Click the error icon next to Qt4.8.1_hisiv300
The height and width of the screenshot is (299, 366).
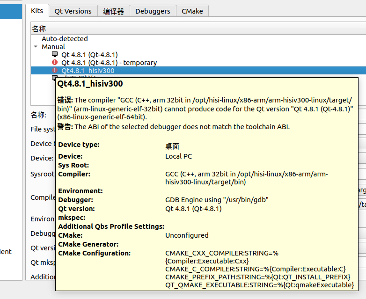[x=55, y=71]
